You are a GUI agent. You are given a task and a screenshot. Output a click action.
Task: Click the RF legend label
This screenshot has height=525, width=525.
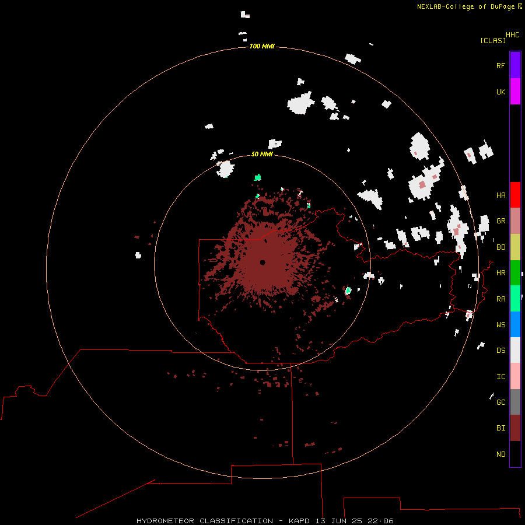coord(501,66)
